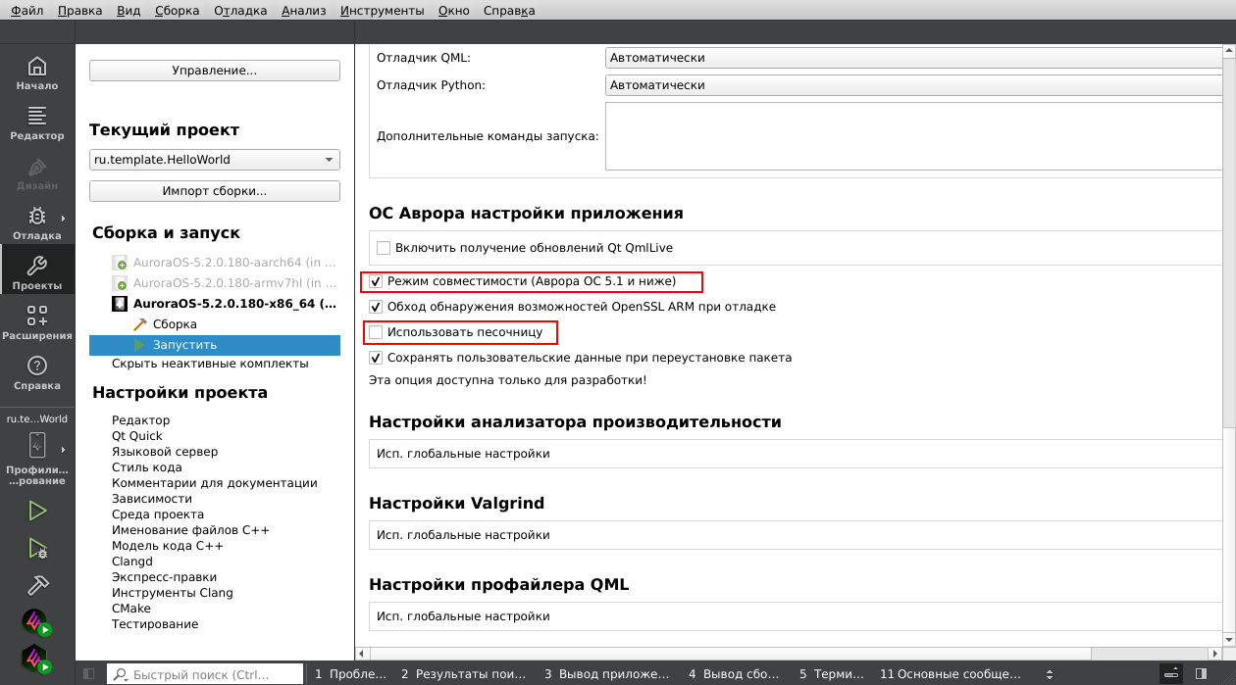Run the project with green play
1236x685 pixels.
point(37,511)
